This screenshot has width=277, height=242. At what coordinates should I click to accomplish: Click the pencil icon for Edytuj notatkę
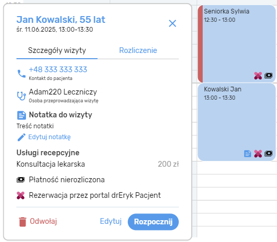pos(21,137)
